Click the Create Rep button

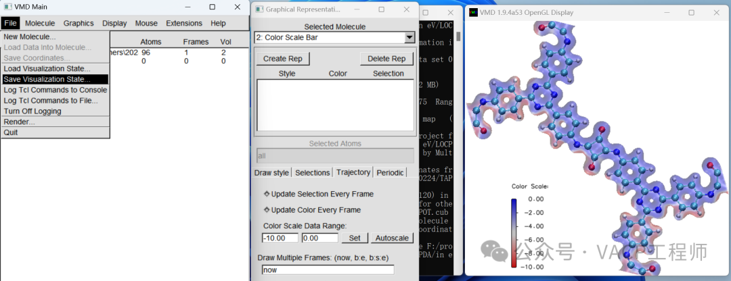point(283,59)
